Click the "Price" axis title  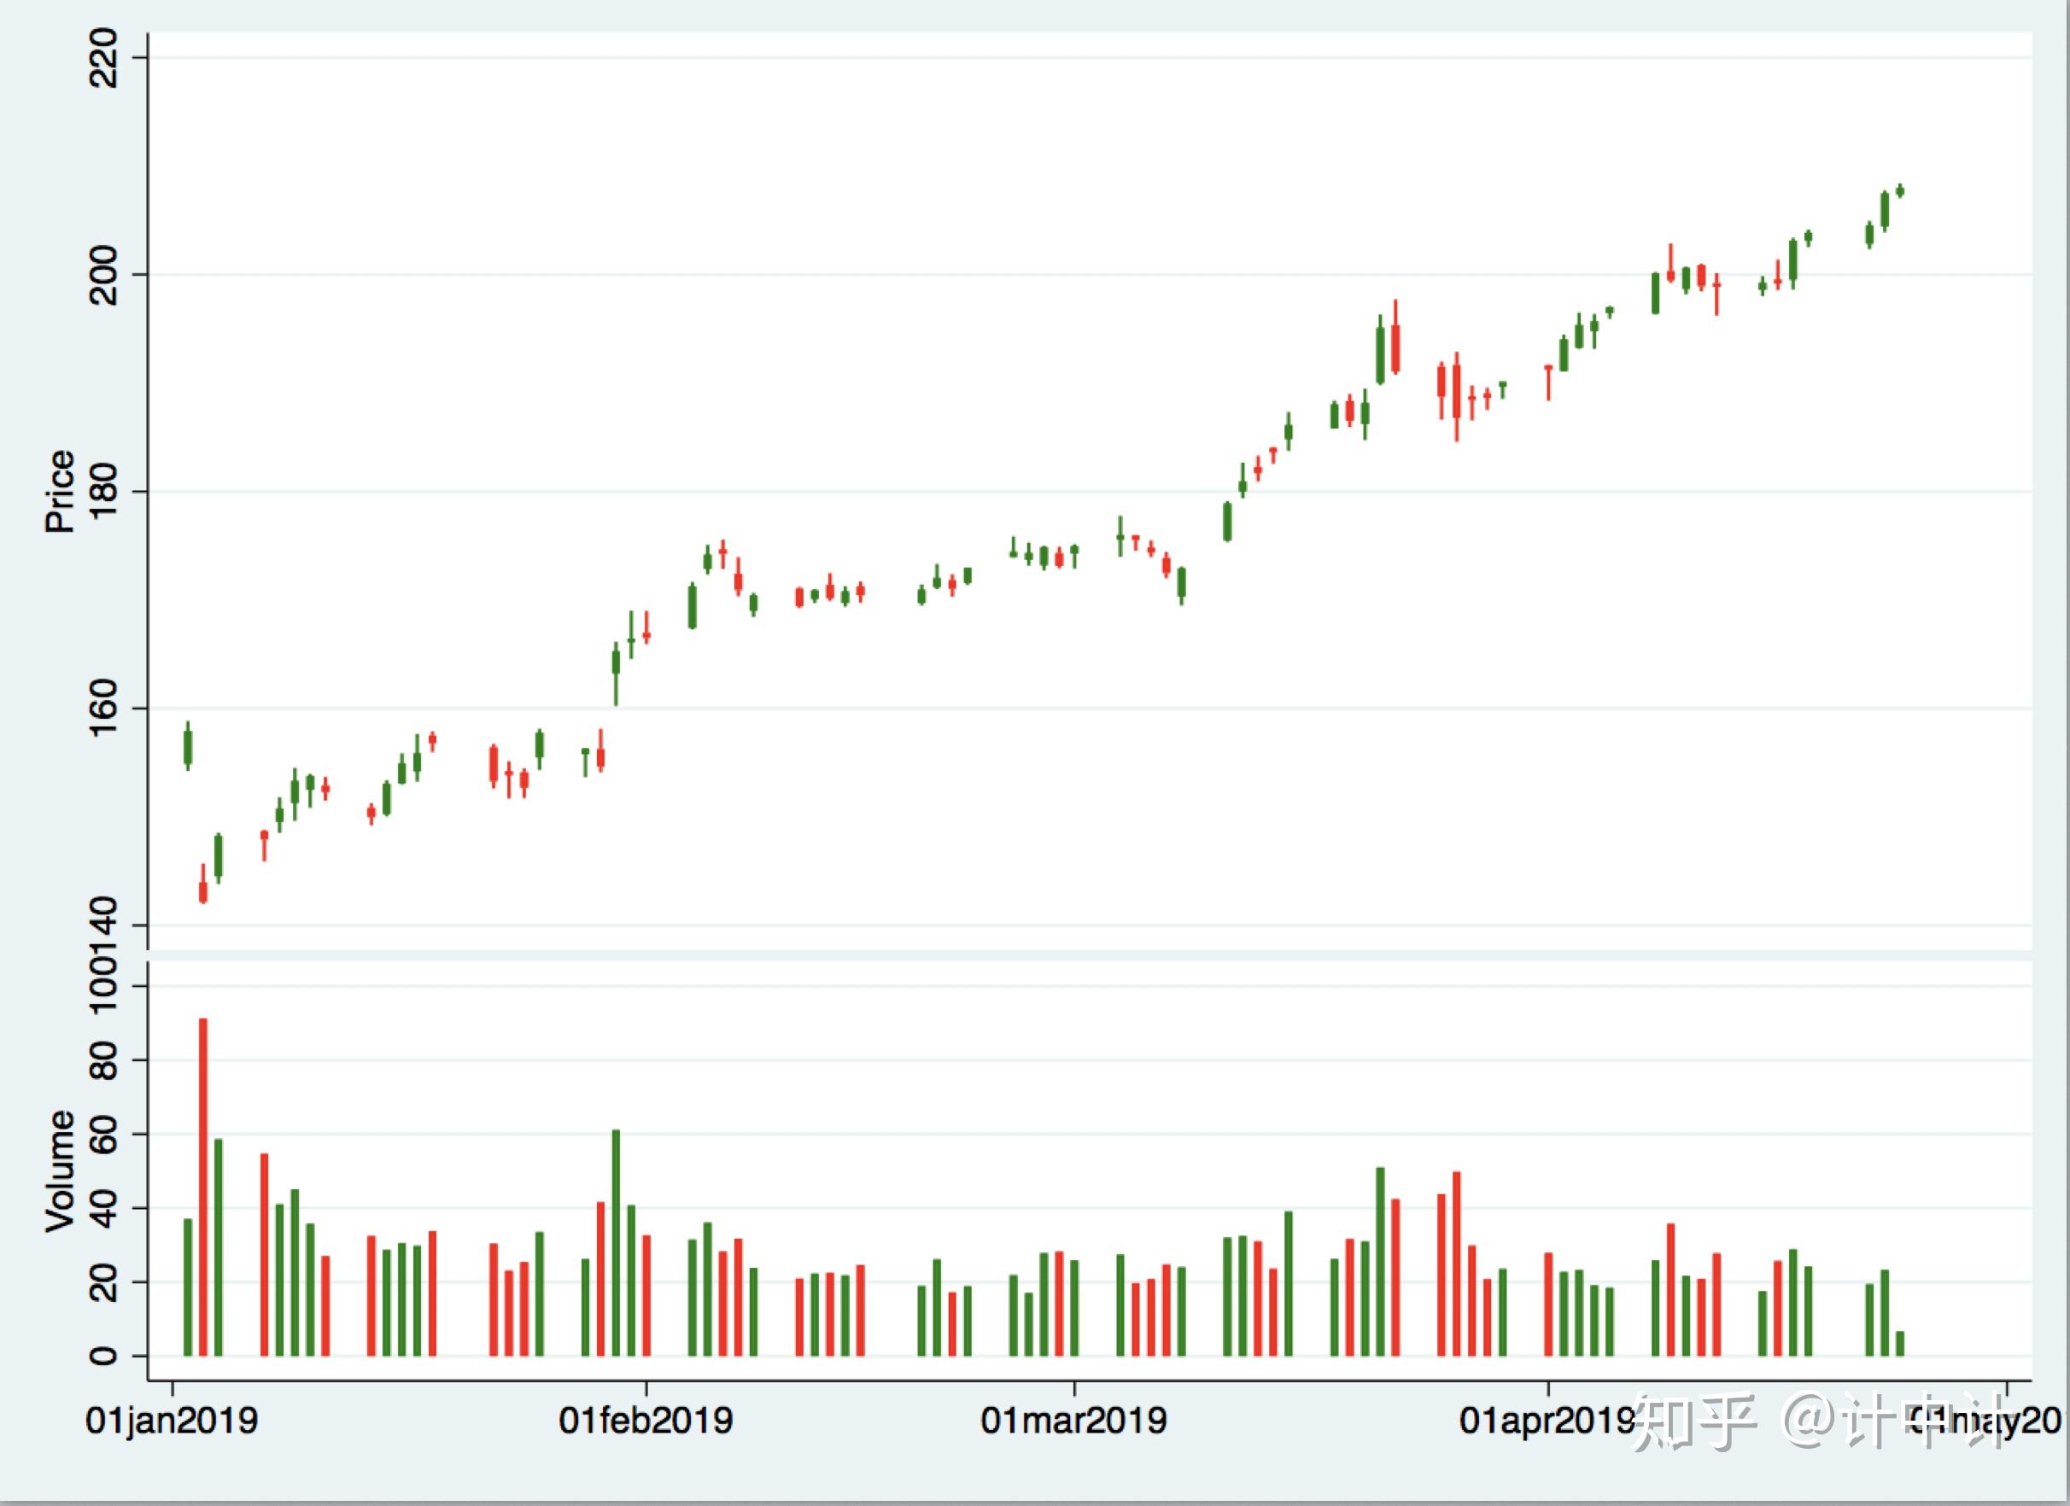coord(61,491)
